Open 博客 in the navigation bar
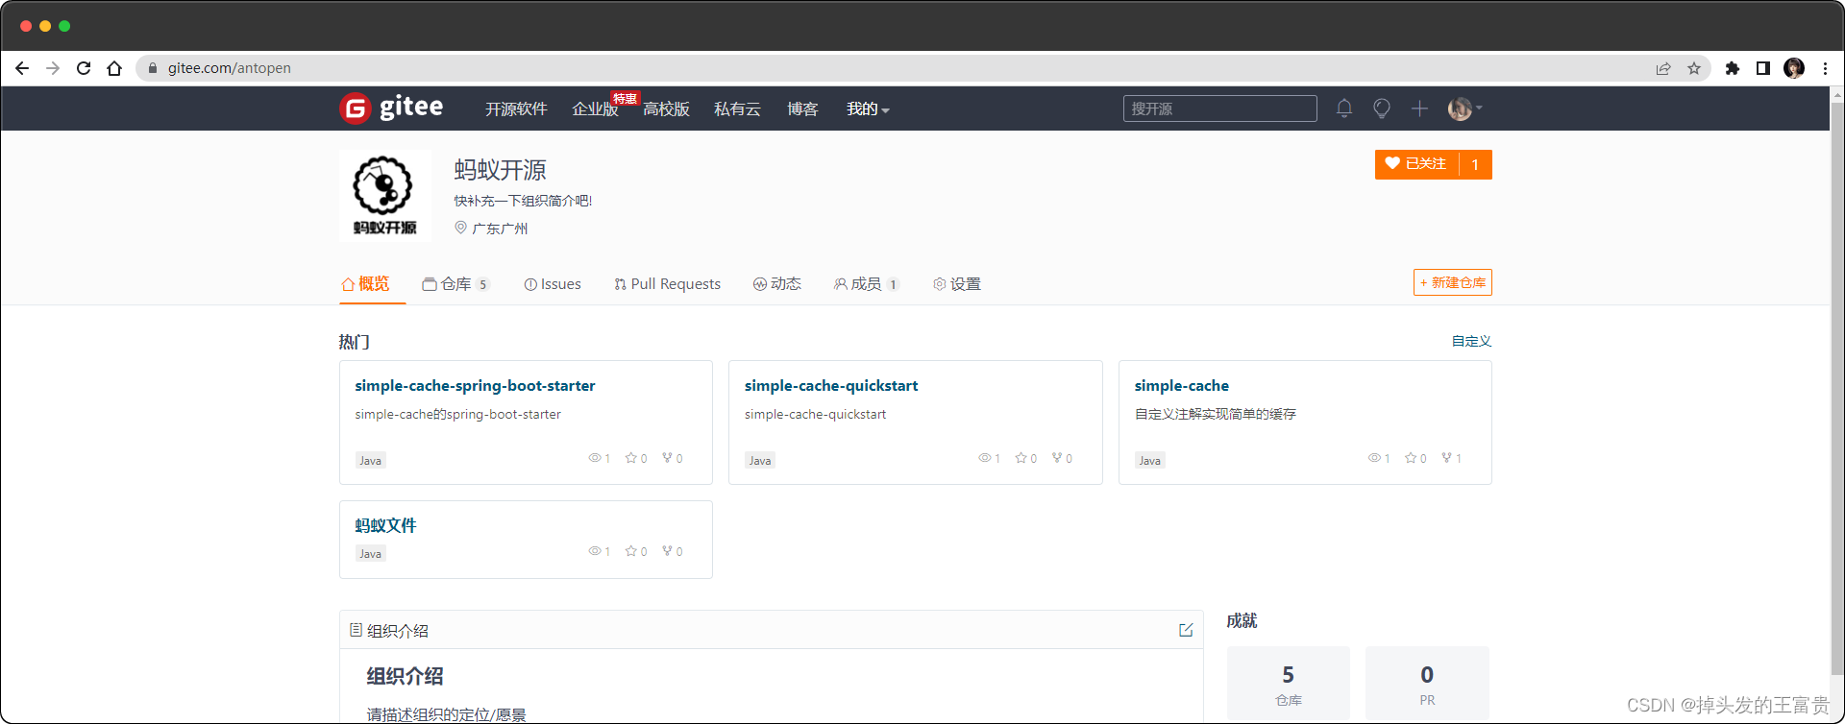Viewport: 1845px width, 724px height. [802, 109]
